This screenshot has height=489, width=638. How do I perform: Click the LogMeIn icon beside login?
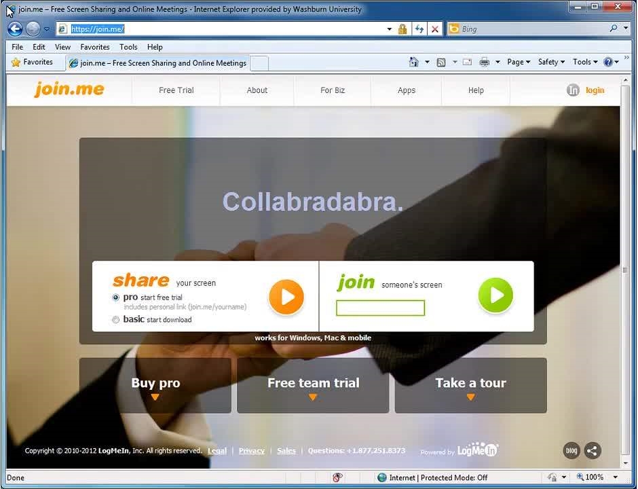573,90
